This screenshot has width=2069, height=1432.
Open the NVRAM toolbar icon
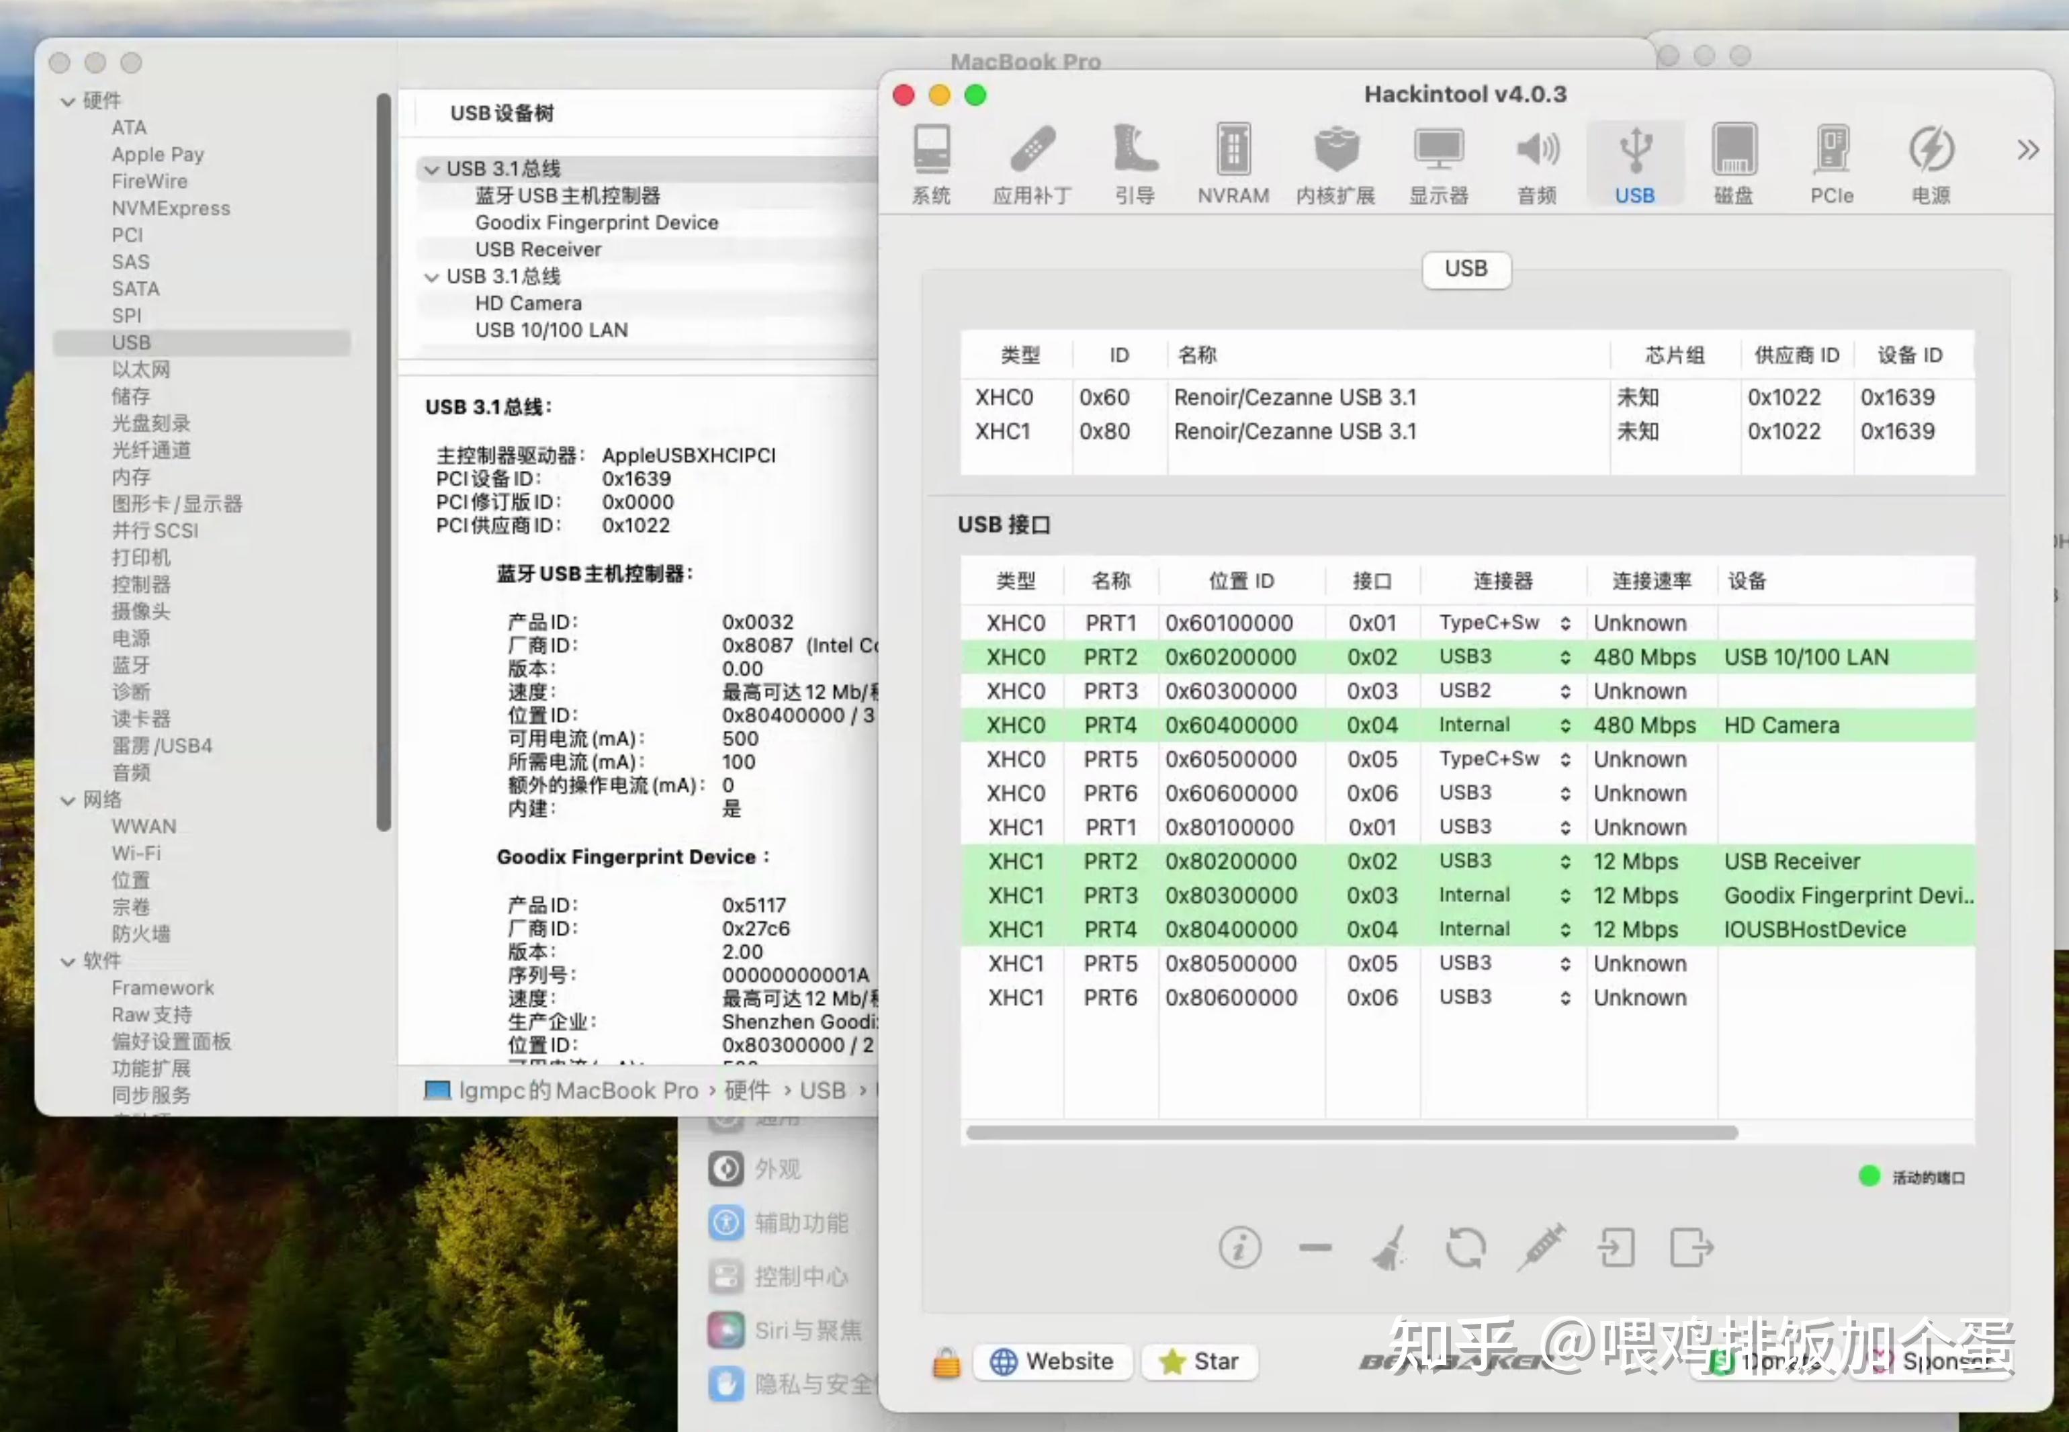click(x=1233, y=165)
